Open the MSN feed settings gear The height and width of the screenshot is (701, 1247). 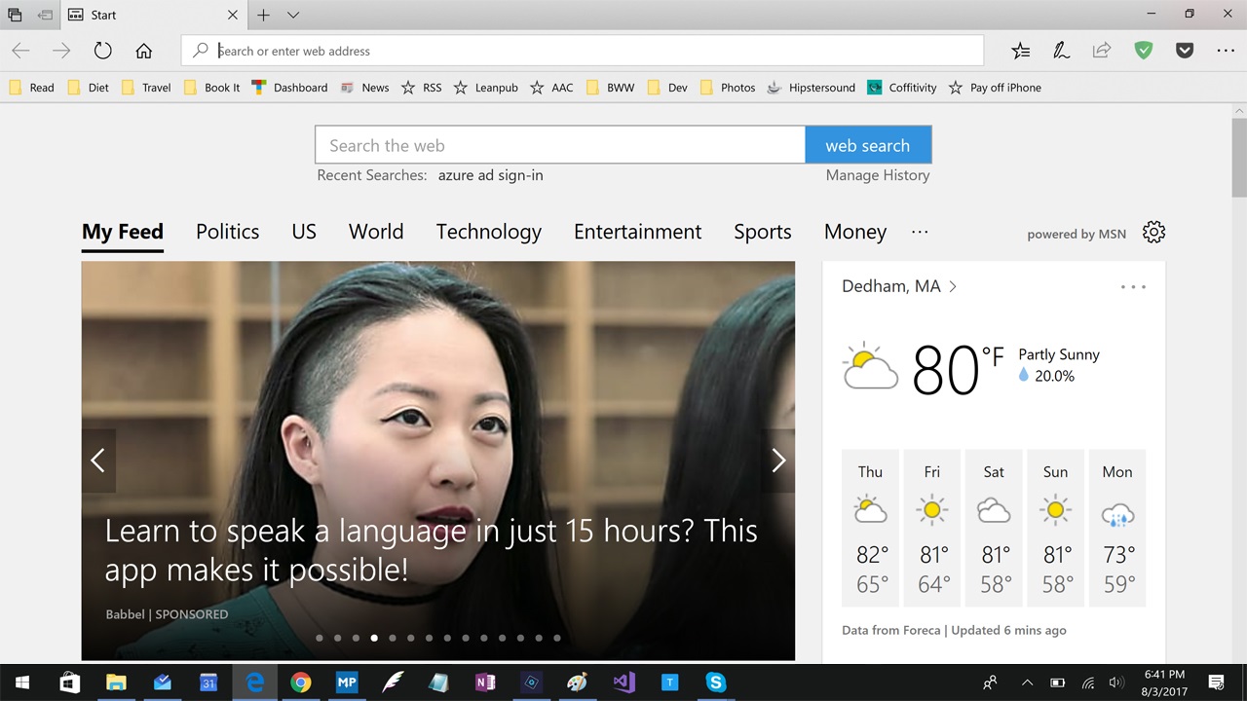click(x=1153, y=233)
